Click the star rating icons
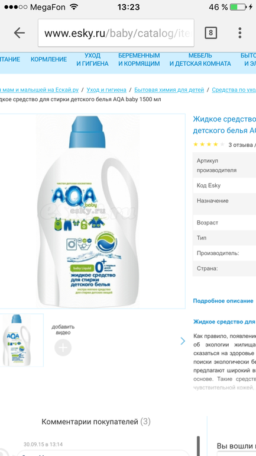256x456 pixels. (x=209, y=144)
